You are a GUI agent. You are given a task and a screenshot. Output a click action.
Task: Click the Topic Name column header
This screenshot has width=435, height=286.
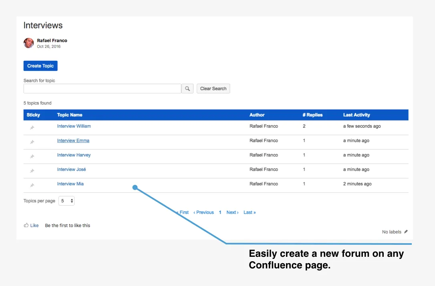70,115
